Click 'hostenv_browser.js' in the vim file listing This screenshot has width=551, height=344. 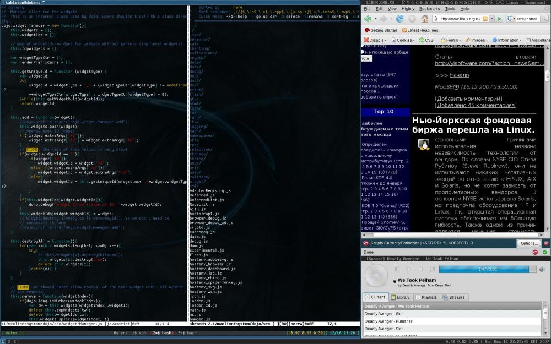(x=210, y=264)
